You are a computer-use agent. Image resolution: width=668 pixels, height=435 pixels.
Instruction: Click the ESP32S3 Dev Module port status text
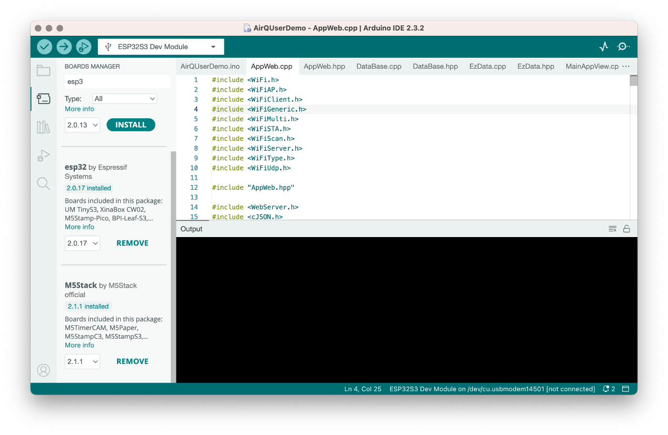pos(492,389)
